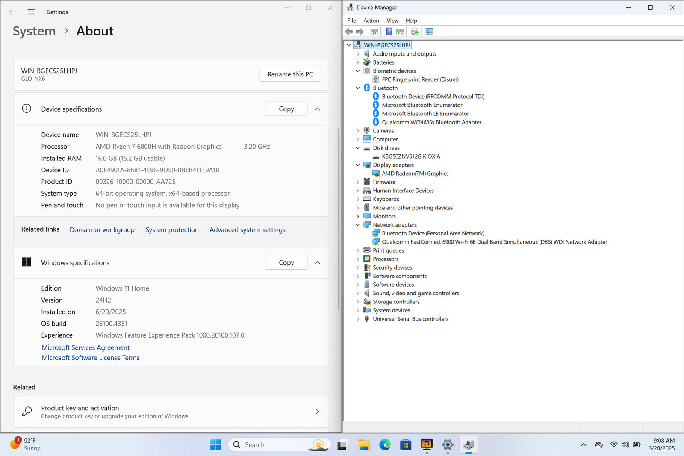Collapse the Windows specifications section

pyautogui.click(x=317, y=262)
